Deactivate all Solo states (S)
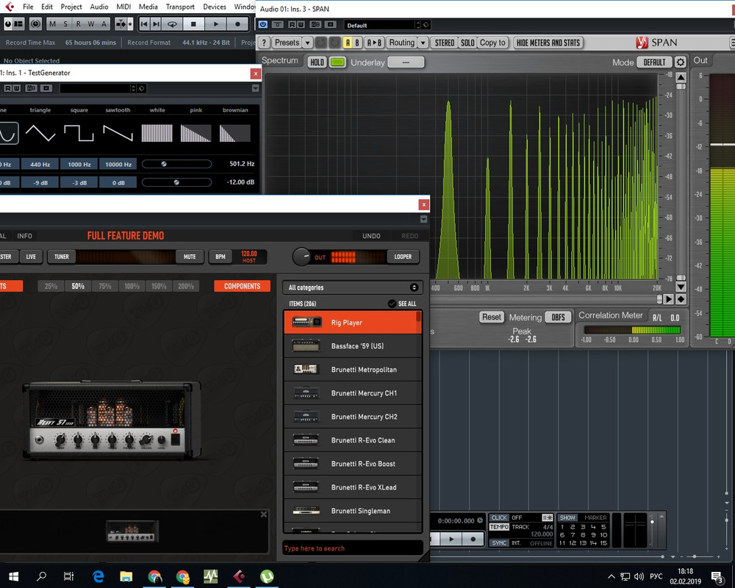Viewport: 735px width, 588px height. (x=65, y=24)
